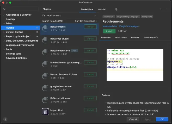The width and height of the screenshot is (172, 124).
Task: Expand the Version Control section
Action: 4,32
